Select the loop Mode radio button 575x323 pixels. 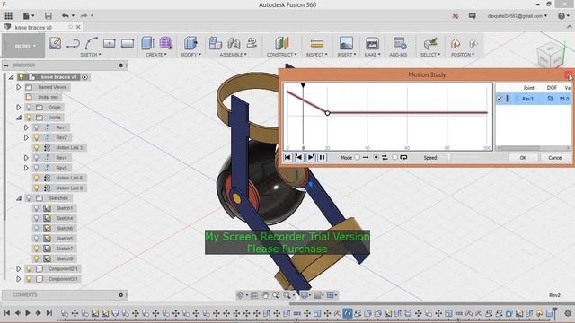coord(395,158)
